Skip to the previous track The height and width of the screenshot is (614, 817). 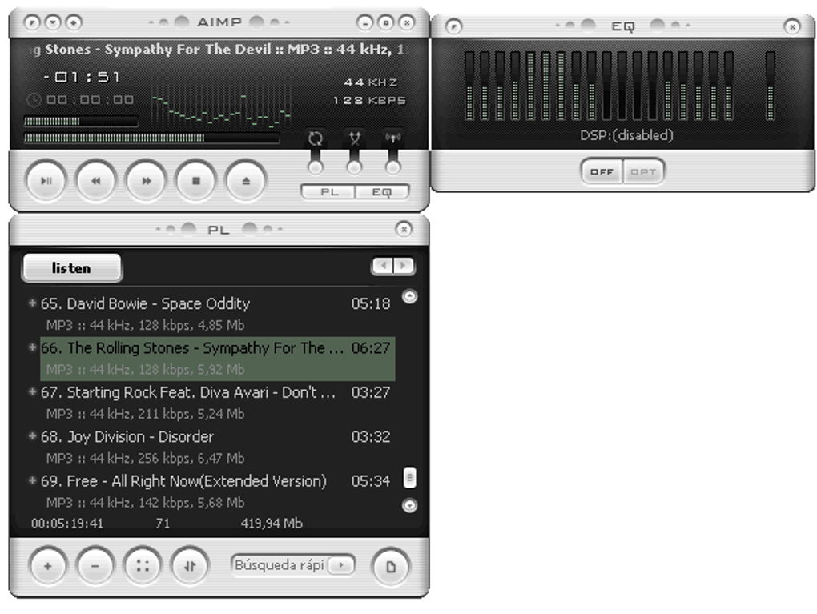pos(96,181)
